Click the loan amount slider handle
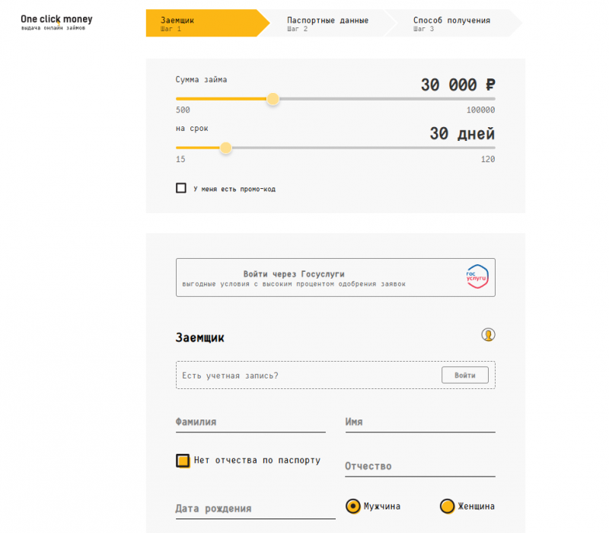Viewport: 609px width, 533px height. pos(273,99)
